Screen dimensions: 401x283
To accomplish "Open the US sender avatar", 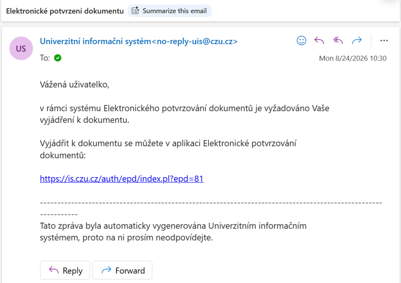I will click(x=21, y=48).
